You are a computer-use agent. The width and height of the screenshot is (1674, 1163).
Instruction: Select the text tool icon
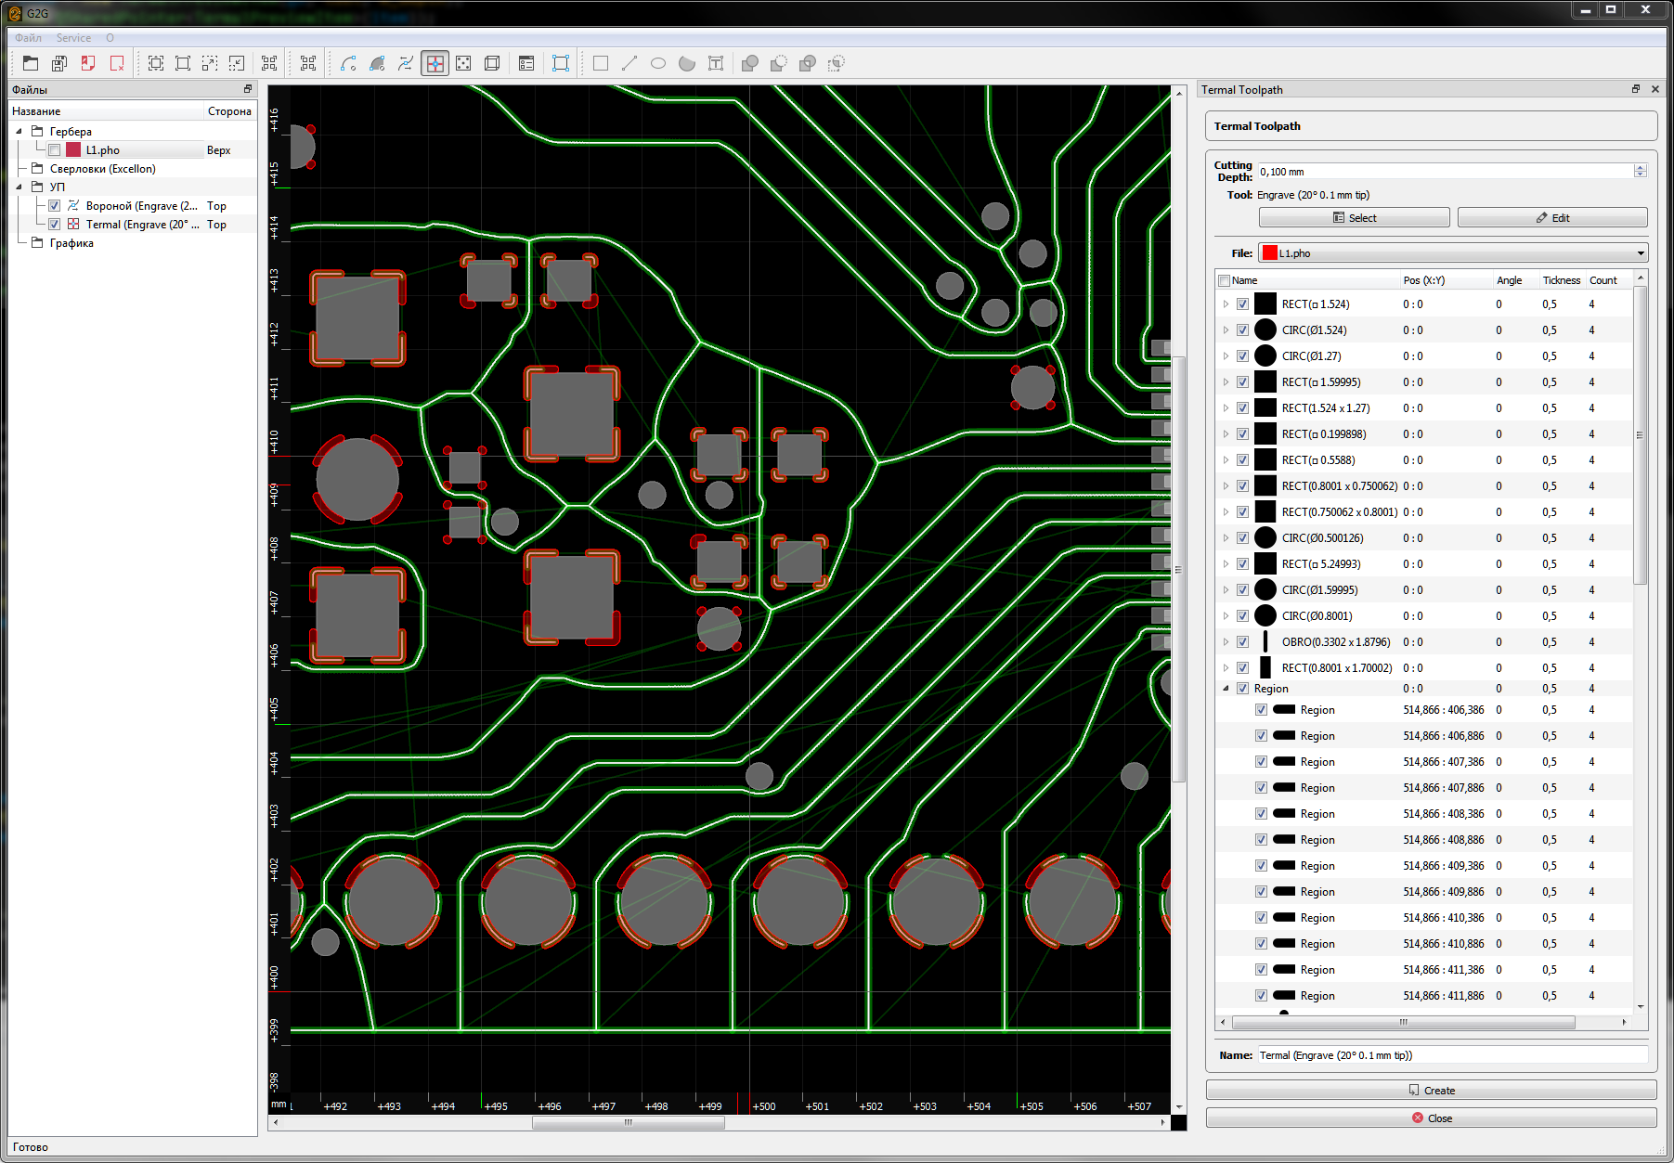(716, 63)
